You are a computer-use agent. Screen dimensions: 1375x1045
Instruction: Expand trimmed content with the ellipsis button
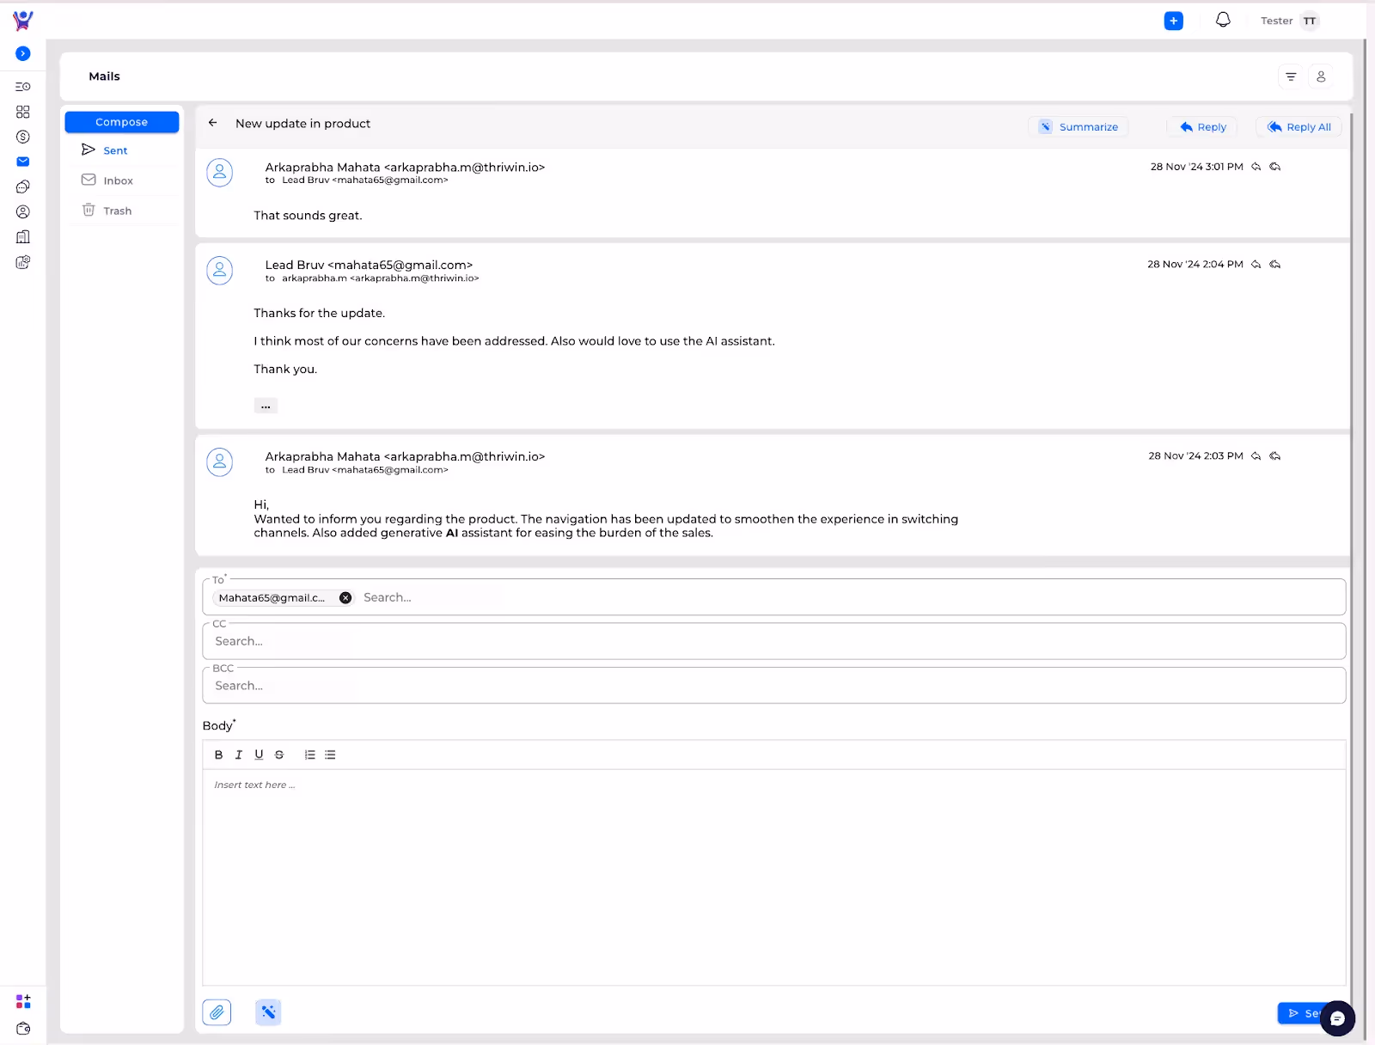point(266,406)
